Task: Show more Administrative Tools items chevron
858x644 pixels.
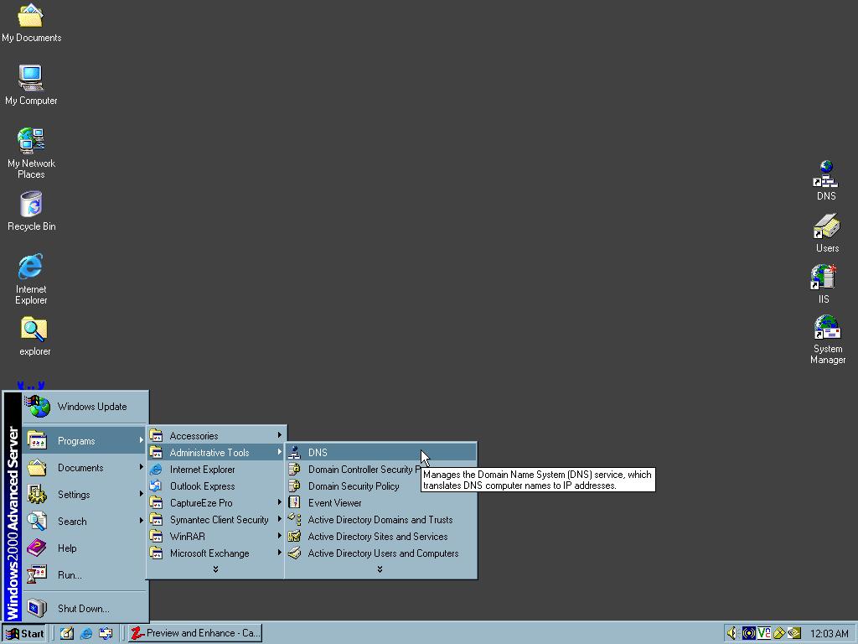Action: (x=380, y=569)
